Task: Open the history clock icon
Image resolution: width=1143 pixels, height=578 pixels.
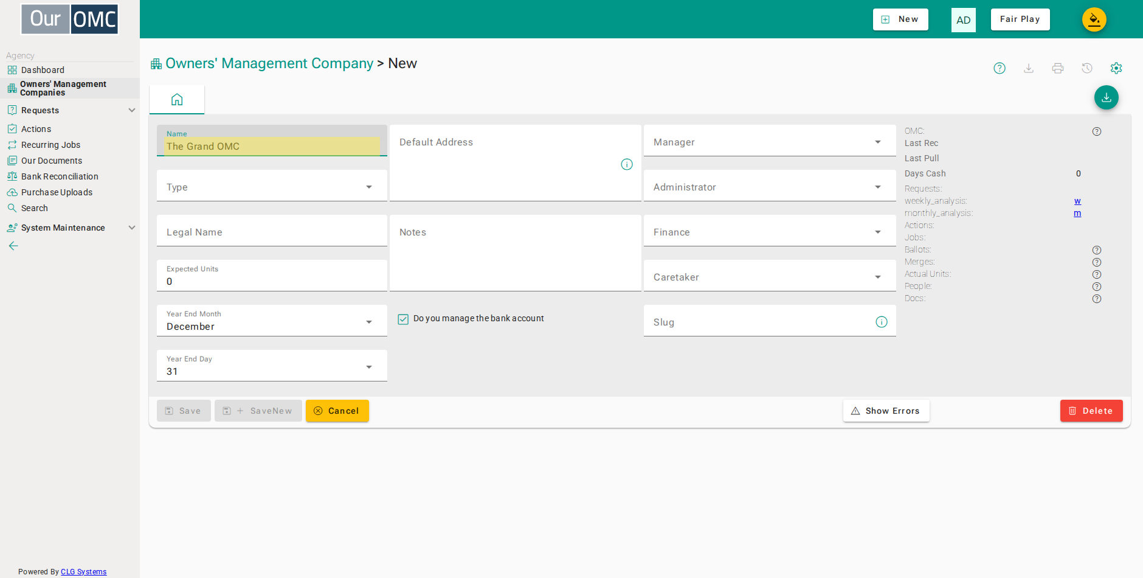Action: (1087, 68)
